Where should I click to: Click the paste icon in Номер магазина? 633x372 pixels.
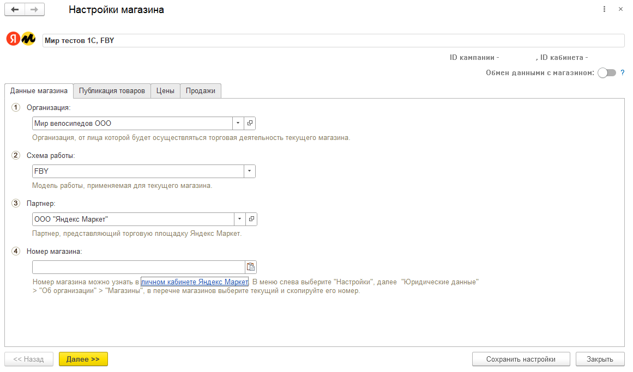click(x=251, y=267)
